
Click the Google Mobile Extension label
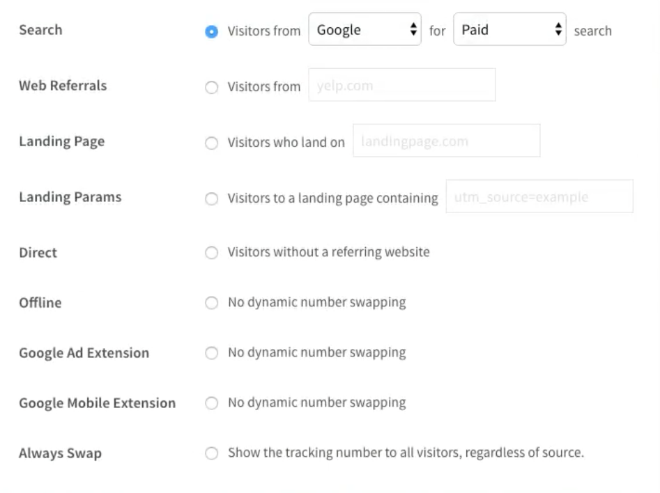pyautogui.click(x=98, y=403)
